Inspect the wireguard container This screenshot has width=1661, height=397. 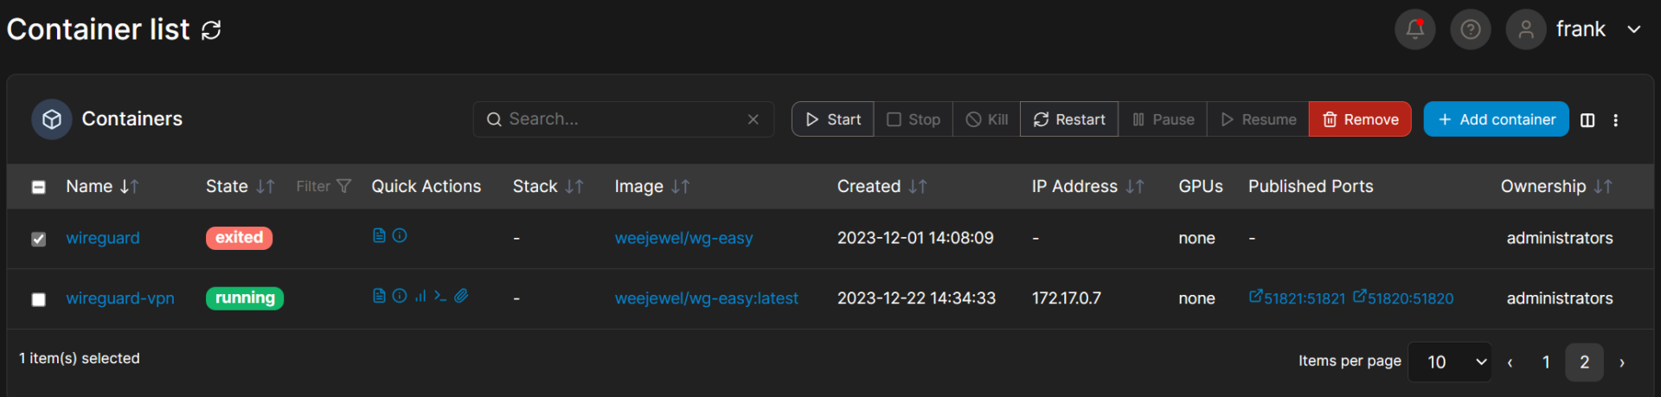pyautogui.click(x=400, y=235)
